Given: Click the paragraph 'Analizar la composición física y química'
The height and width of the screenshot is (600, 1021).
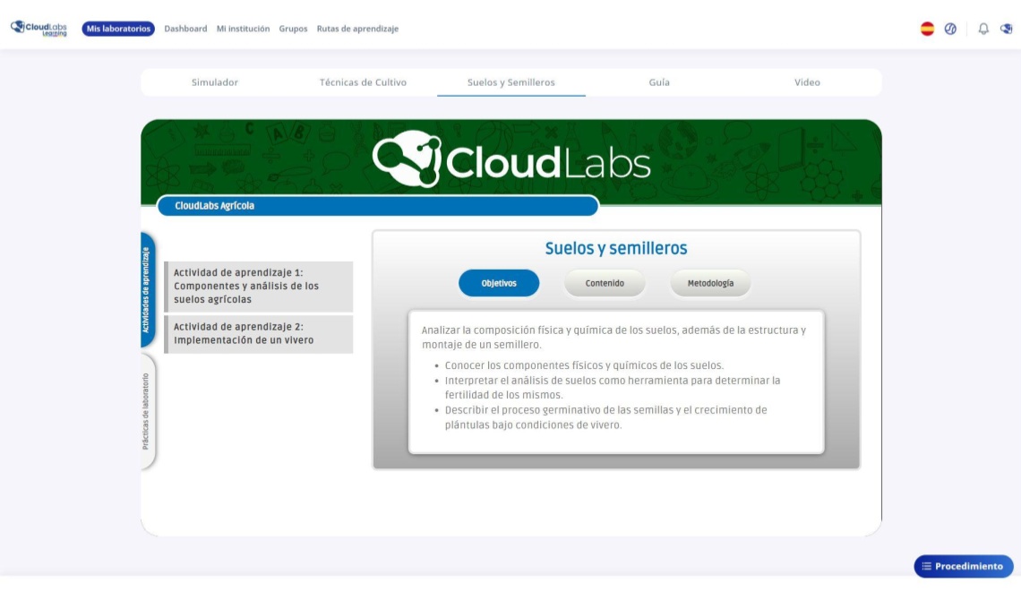Looking at the screenshot, I should pyautogui.click(x=613, y=337).
